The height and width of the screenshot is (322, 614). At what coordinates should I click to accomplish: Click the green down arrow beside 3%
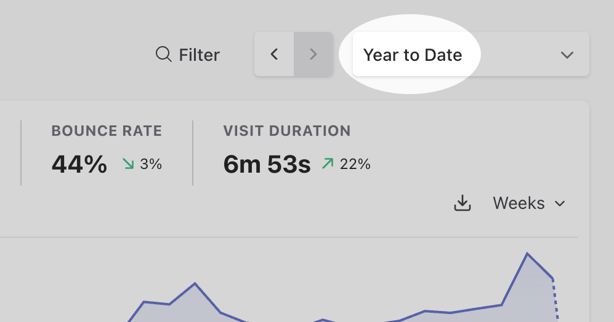128,164
